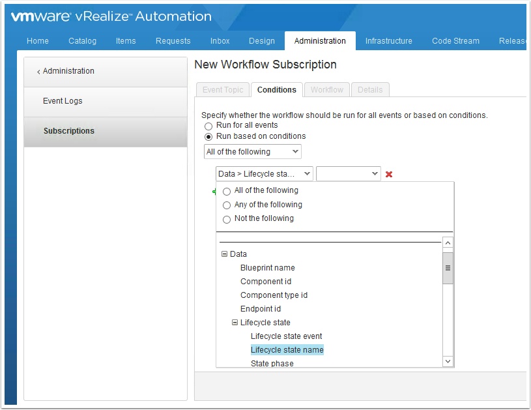Open the Infrastructure tab
The width and height of the screenshot is (531, 410).
tap(389, 41)
